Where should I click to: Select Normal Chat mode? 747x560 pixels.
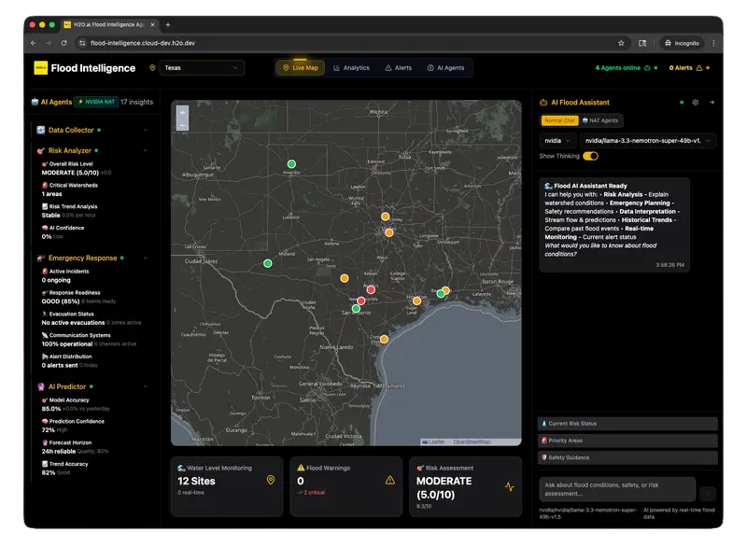coord(559,120)
